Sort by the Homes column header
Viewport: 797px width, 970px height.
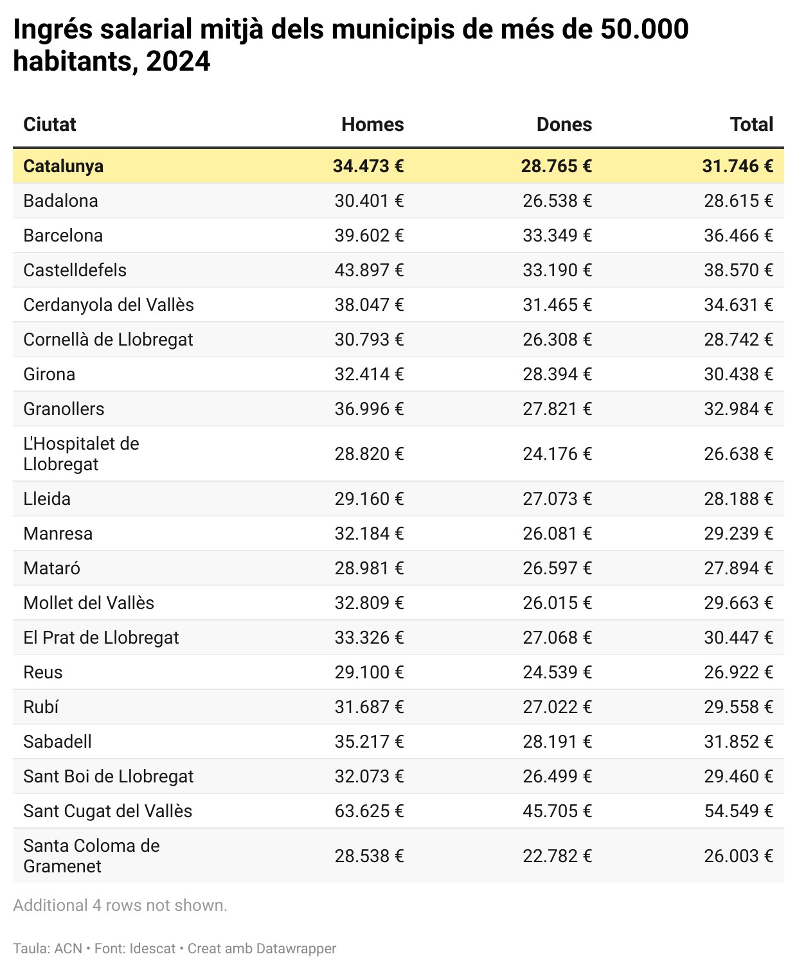(x=372, y=125)
